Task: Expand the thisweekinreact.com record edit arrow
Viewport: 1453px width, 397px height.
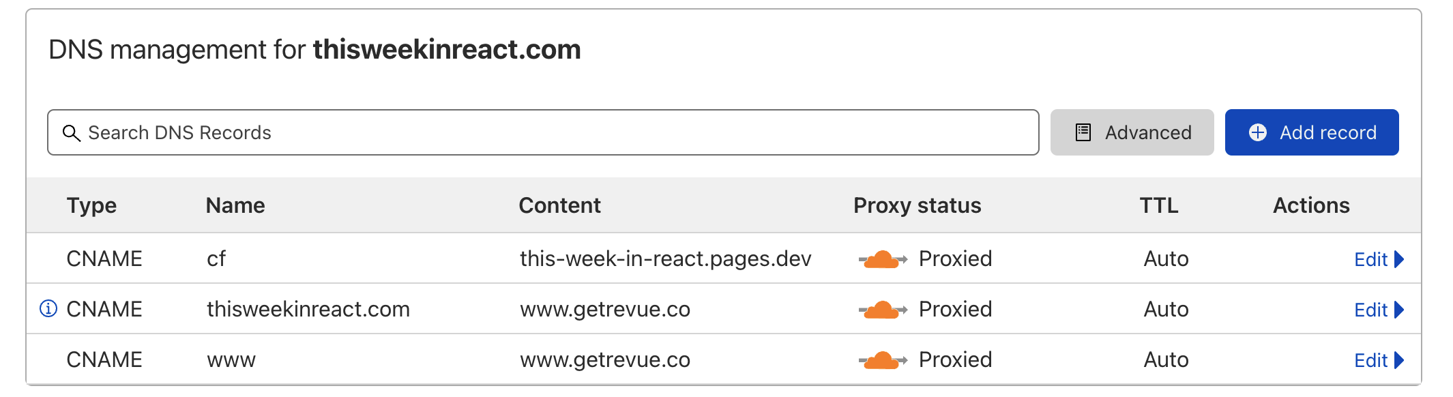Action: tap(1399, 310)
